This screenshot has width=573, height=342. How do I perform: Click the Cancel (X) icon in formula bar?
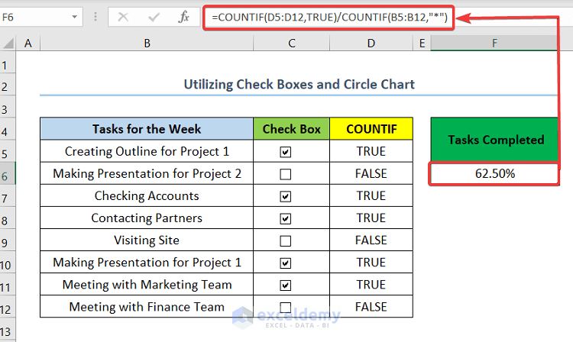[123, 17]
